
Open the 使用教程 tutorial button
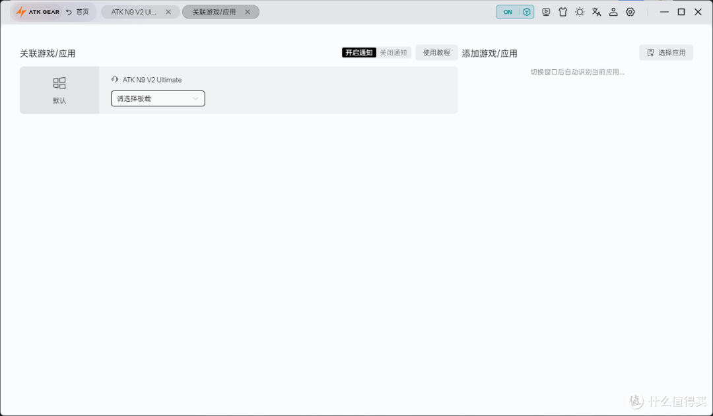436,53
